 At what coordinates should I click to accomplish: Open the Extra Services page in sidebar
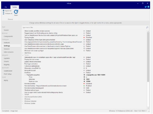[x=9, y=52]
